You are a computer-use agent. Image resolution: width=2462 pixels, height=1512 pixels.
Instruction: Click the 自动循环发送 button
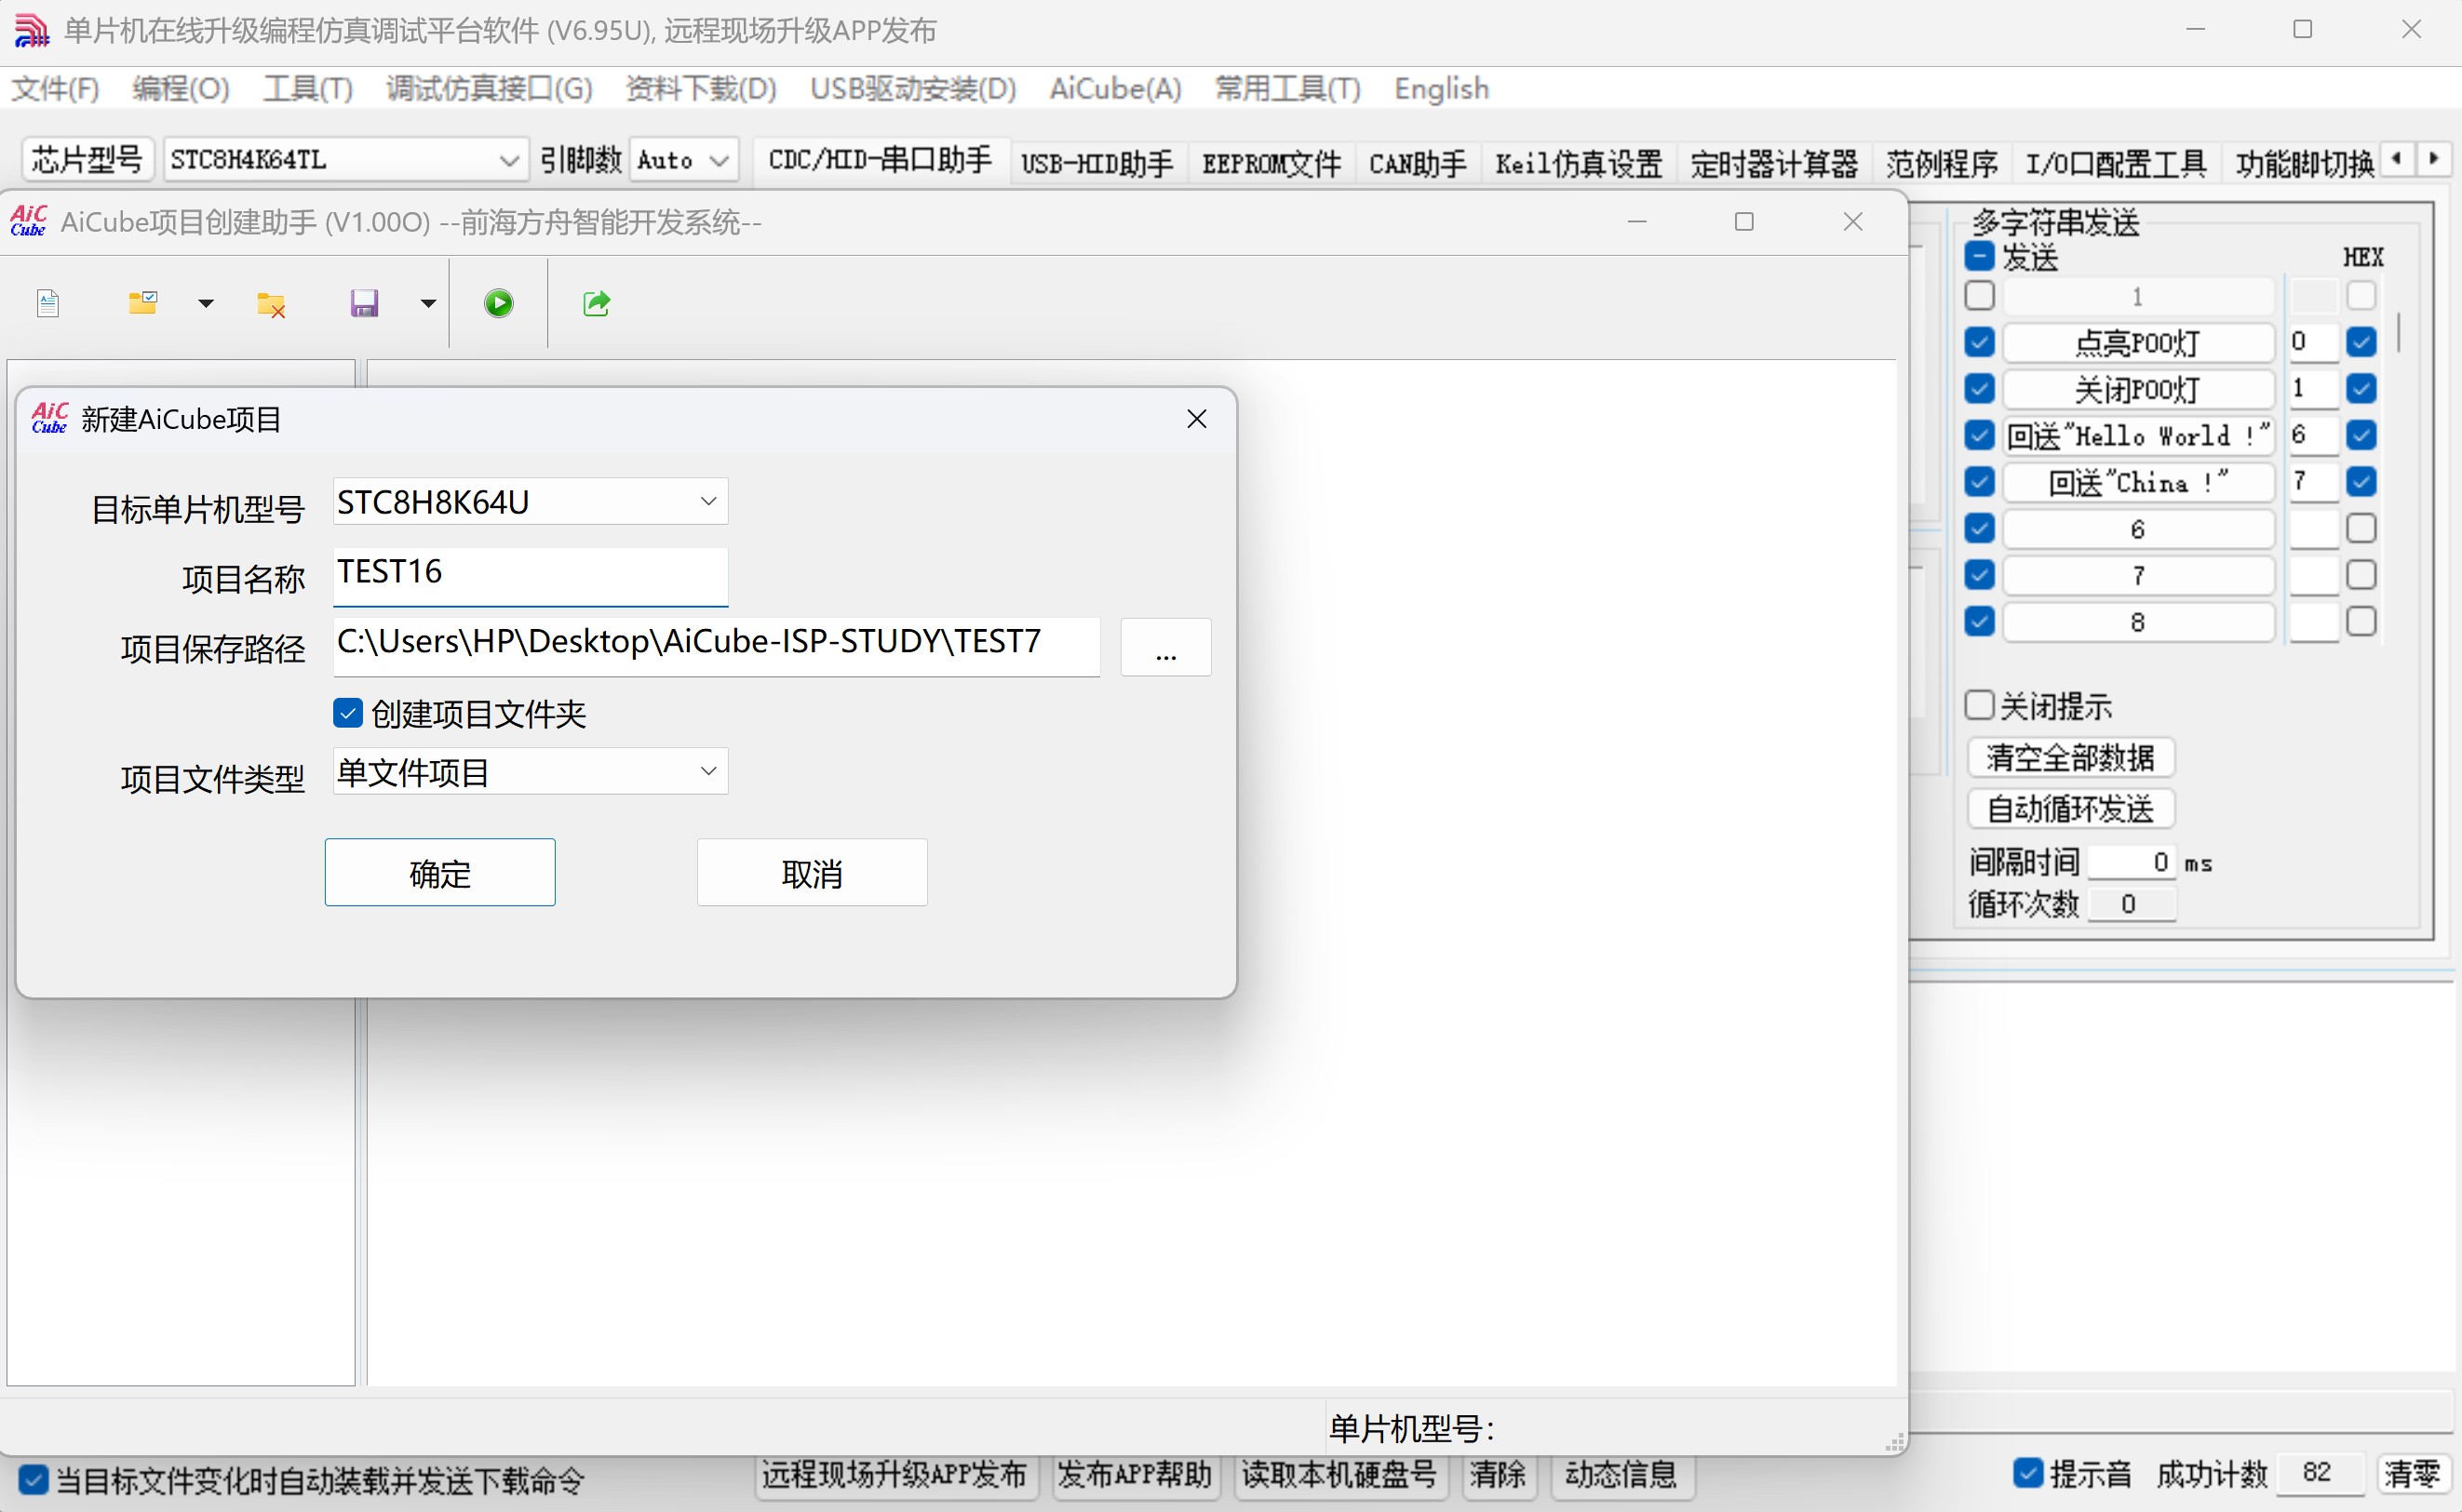[2070, 808]
